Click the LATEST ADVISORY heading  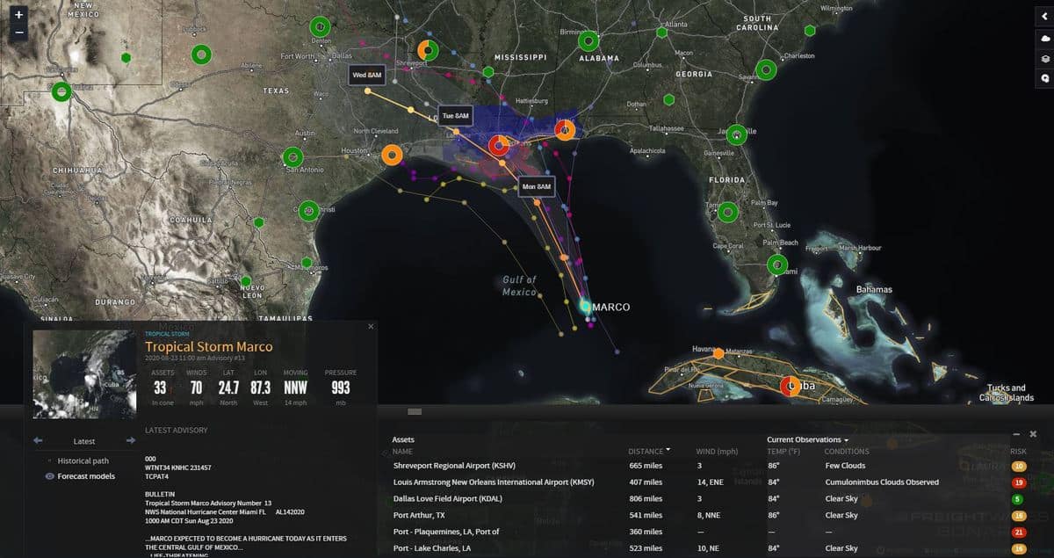177,430
